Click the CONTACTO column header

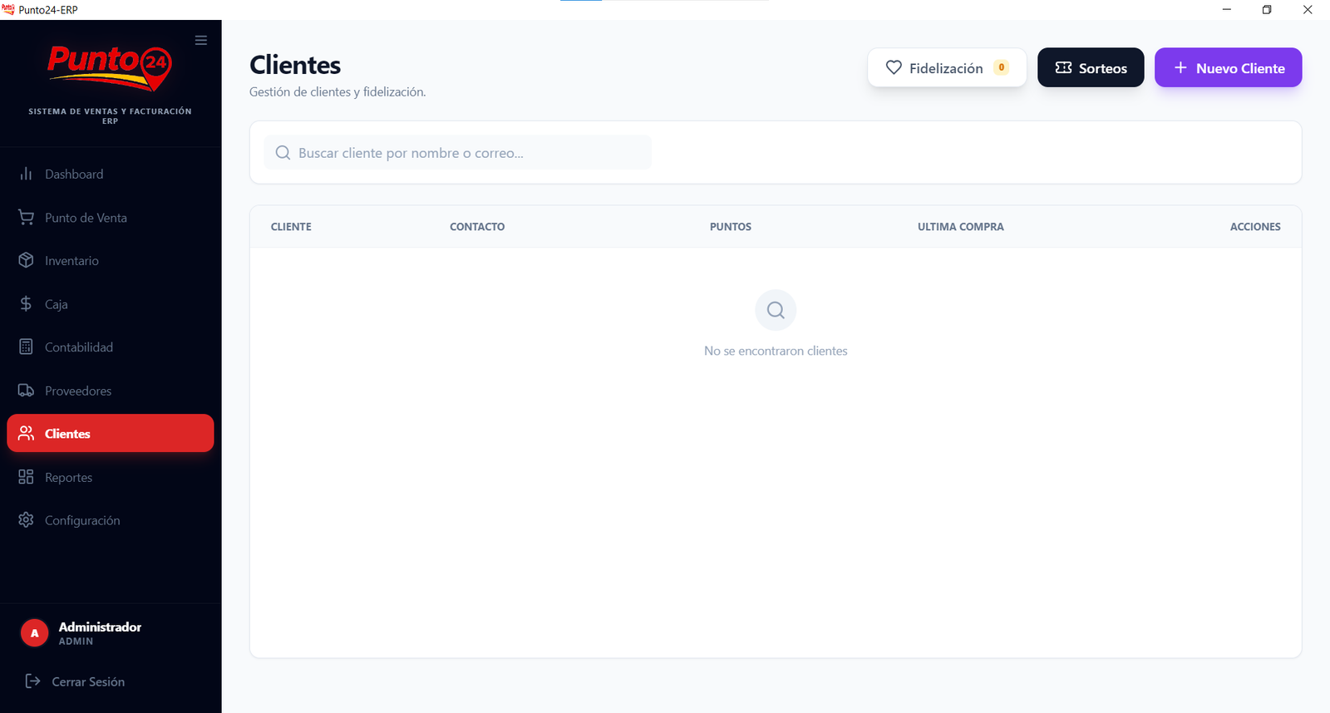coord(477,226)
